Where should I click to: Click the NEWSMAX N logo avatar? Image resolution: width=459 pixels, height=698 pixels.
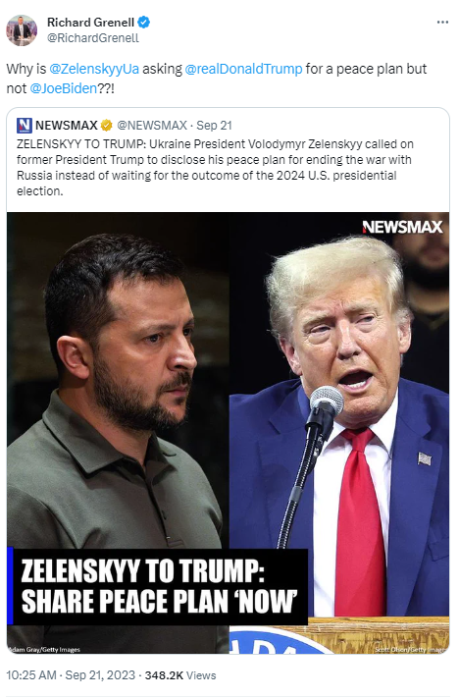click(x=24, y=126)
